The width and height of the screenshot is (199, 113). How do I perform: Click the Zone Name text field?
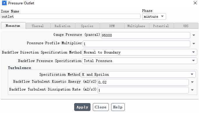(71, 17)
